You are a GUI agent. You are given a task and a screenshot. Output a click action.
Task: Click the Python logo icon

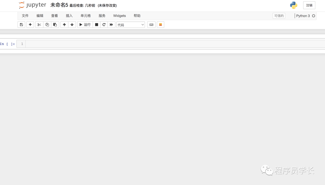(x=293, y=5)
